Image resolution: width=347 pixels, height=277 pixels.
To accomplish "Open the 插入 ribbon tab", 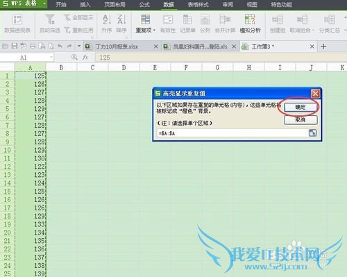I will (x=85, y=4).
